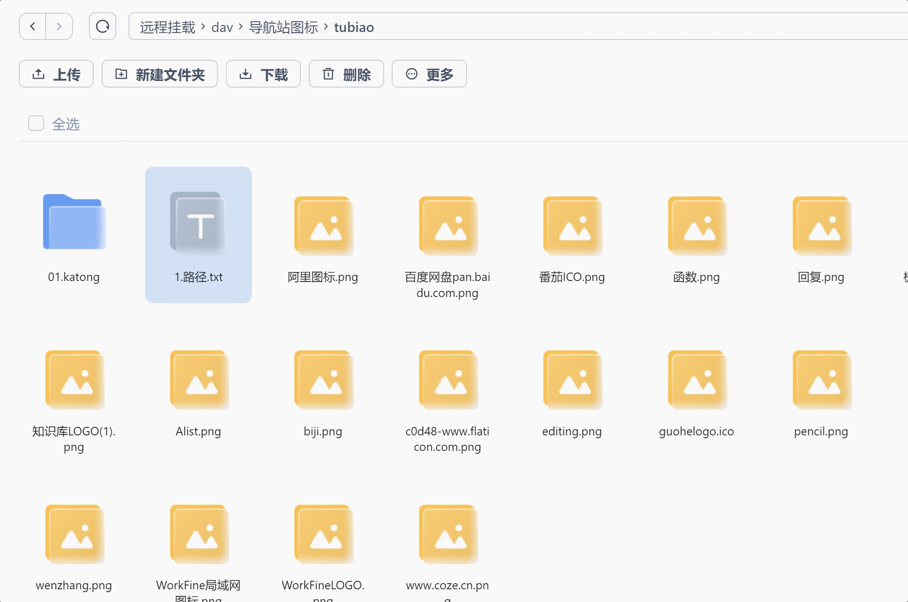Click the 下载 download button
The height and width of the screenshot is (602, 908).
[263, 74]
